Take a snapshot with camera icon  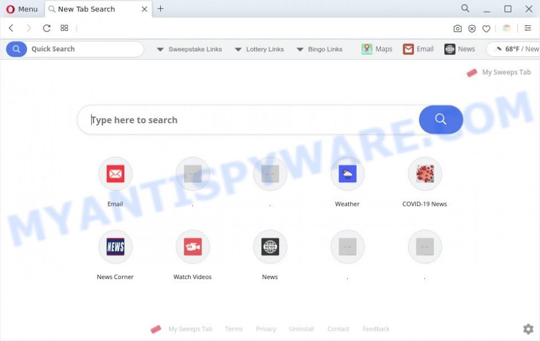(x=457, y=29)
